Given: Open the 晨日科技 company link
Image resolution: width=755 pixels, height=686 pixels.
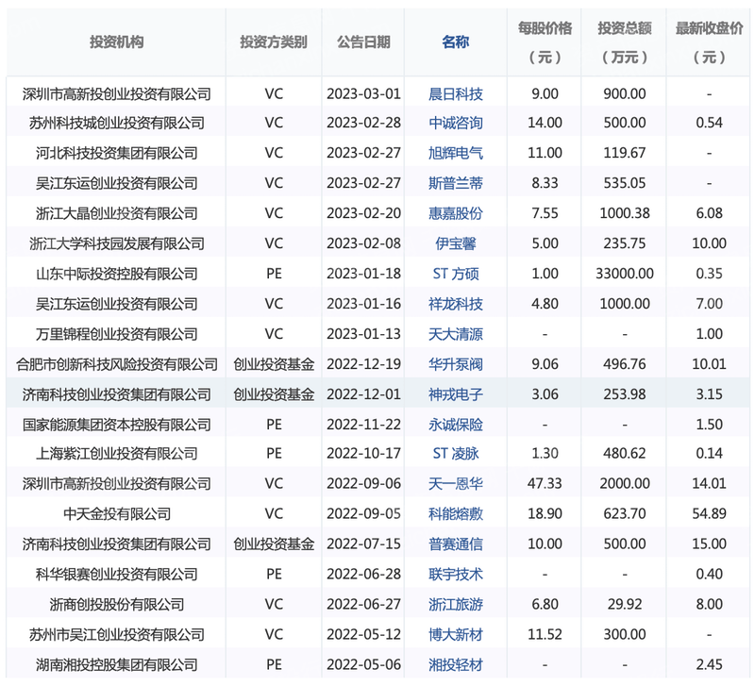Looking at the screenshot, I should coord(456,93).
